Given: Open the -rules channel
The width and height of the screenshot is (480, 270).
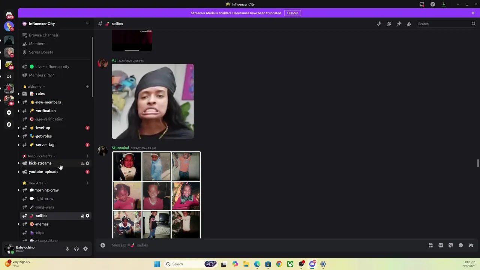Looking at the screenshot, I should [x=55, y=94].
